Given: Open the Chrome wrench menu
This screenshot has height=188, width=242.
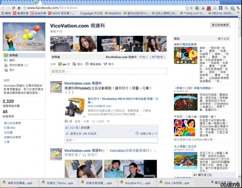Looking at the screenshot, I should click(238, 8).
